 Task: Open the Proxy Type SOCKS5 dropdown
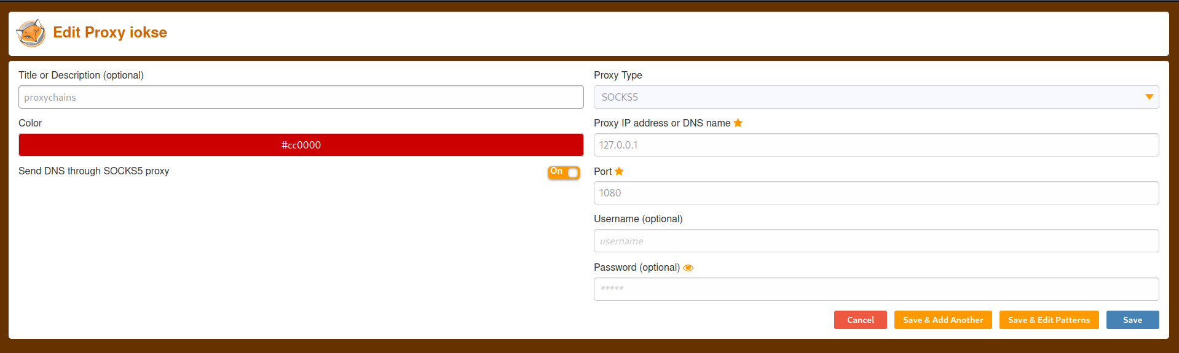pyautogui.click(x=876, y=97)
